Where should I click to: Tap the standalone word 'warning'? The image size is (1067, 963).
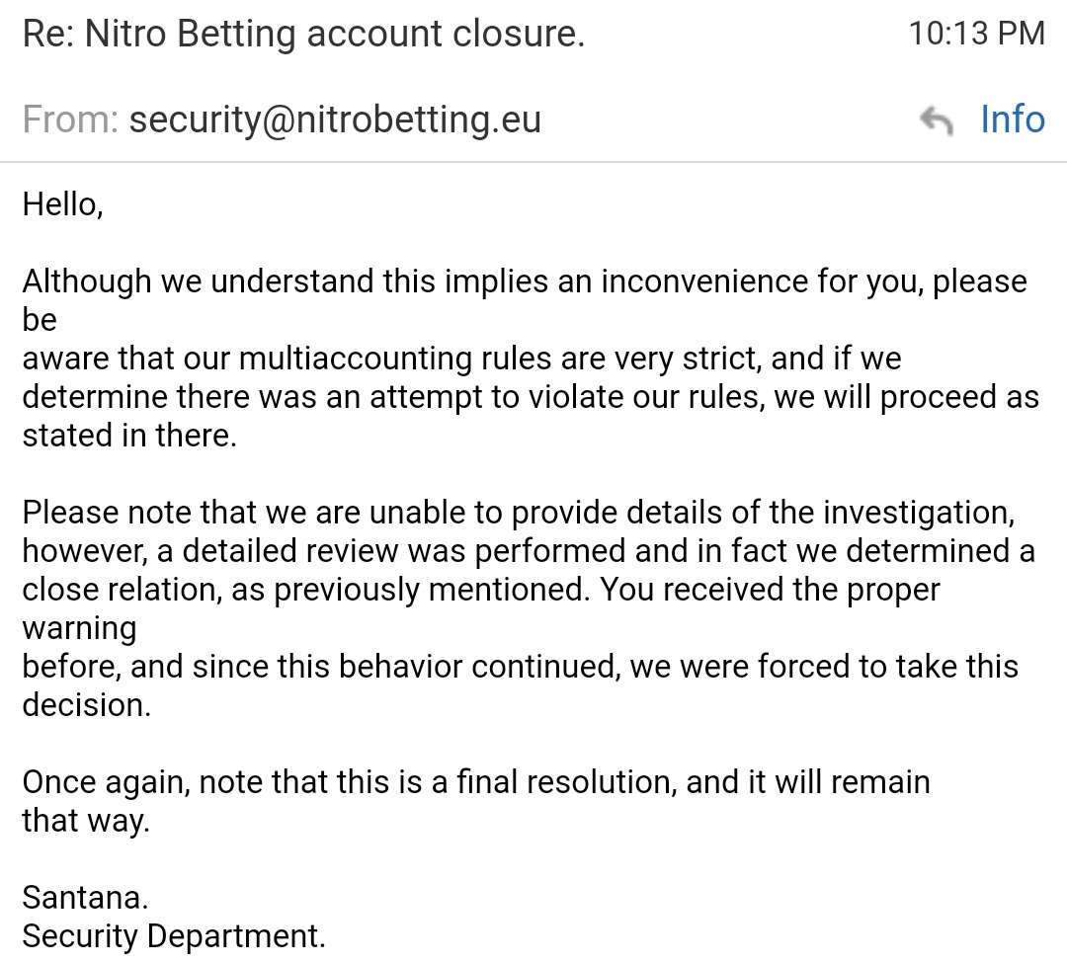(79, 628)
